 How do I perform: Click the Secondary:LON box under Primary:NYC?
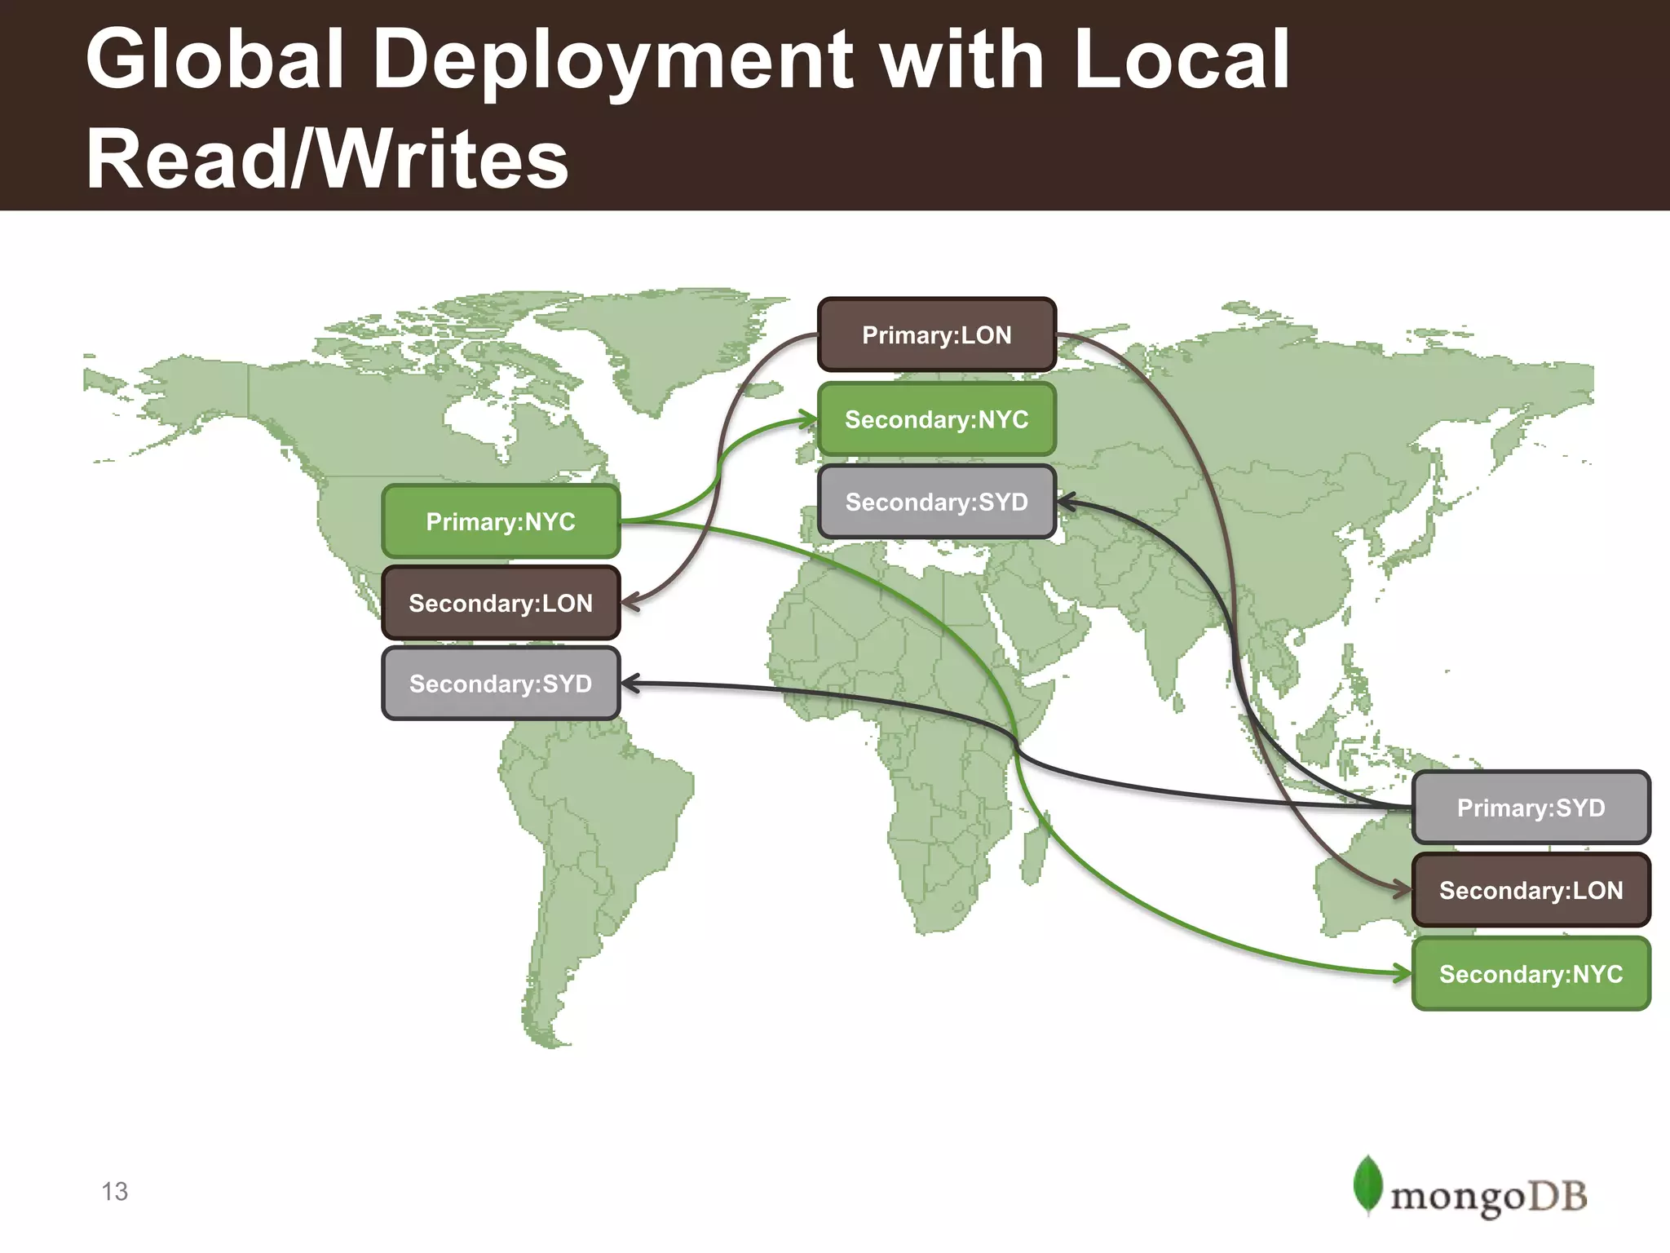(501, 603)
